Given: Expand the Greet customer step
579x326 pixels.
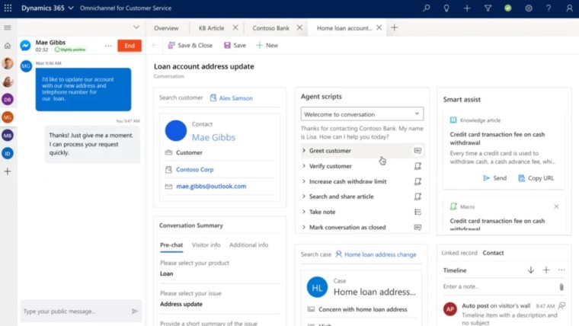Looking at the screenshot, I should [304, 151].
